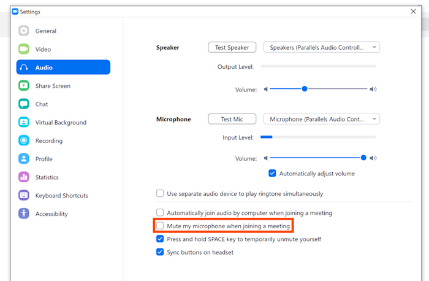The height and width of the screenshot is (281, 429).
Task: Open Statistics section label
Action: pyautogui.click(x=47, y=177)
